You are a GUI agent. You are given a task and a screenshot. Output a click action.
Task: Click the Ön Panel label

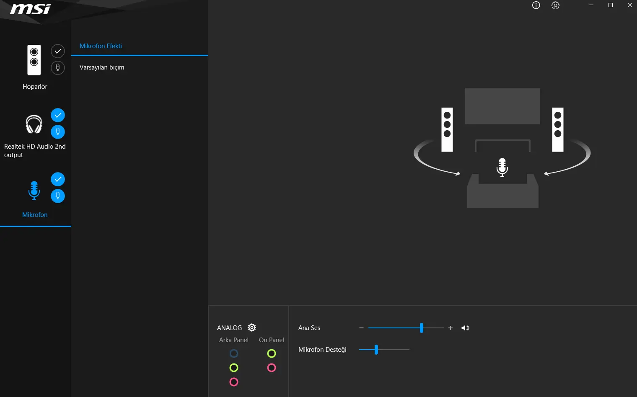click(x=272, y=340)
